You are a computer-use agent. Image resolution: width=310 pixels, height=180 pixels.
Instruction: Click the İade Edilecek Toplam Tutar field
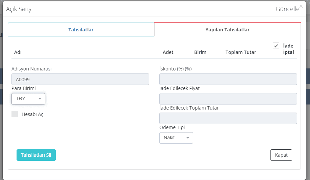coord(228,118)
